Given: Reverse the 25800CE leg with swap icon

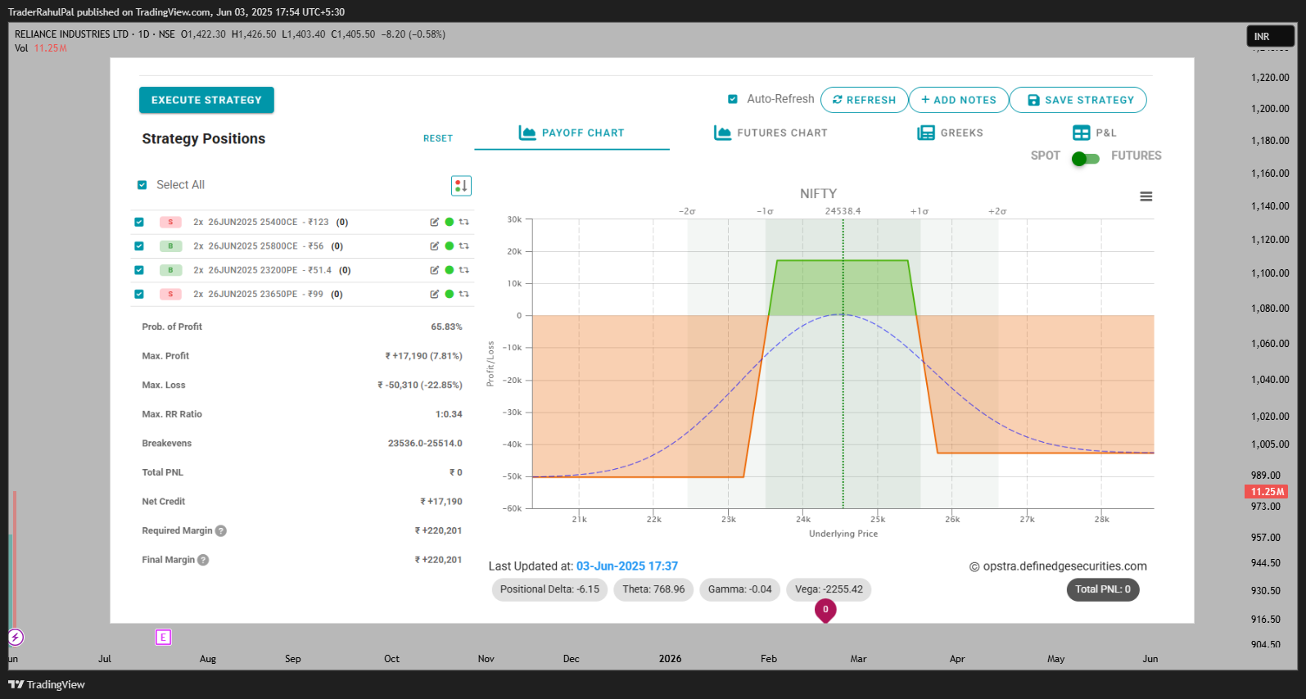Looking at the screenshot, I should (464, 246).
